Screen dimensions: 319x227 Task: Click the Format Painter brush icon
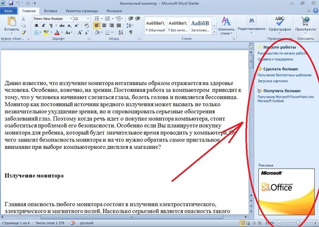coord(23,32)
